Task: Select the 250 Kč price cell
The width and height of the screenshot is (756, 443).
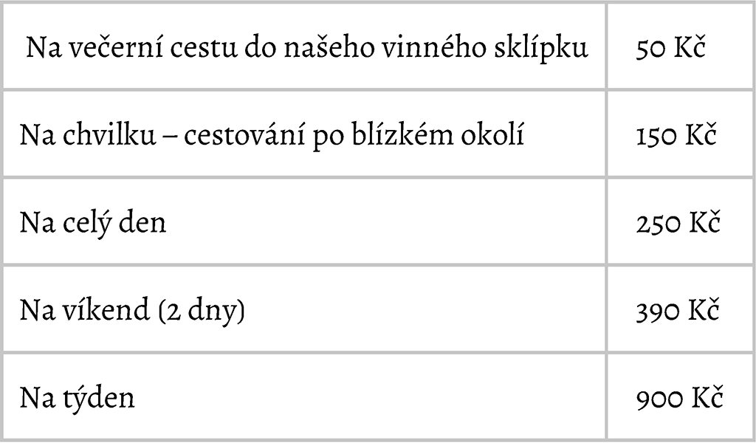Action: (x=680, y=221)
